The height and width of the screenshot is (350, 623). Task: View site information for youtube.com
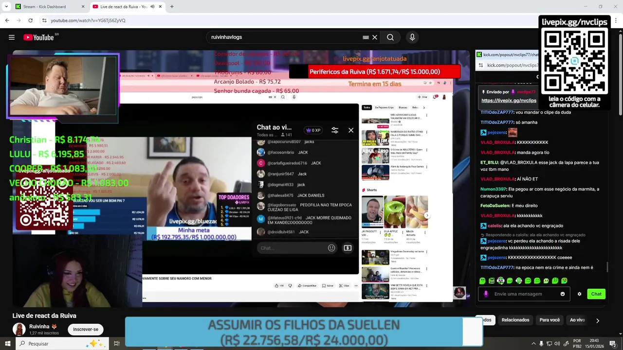44,20
